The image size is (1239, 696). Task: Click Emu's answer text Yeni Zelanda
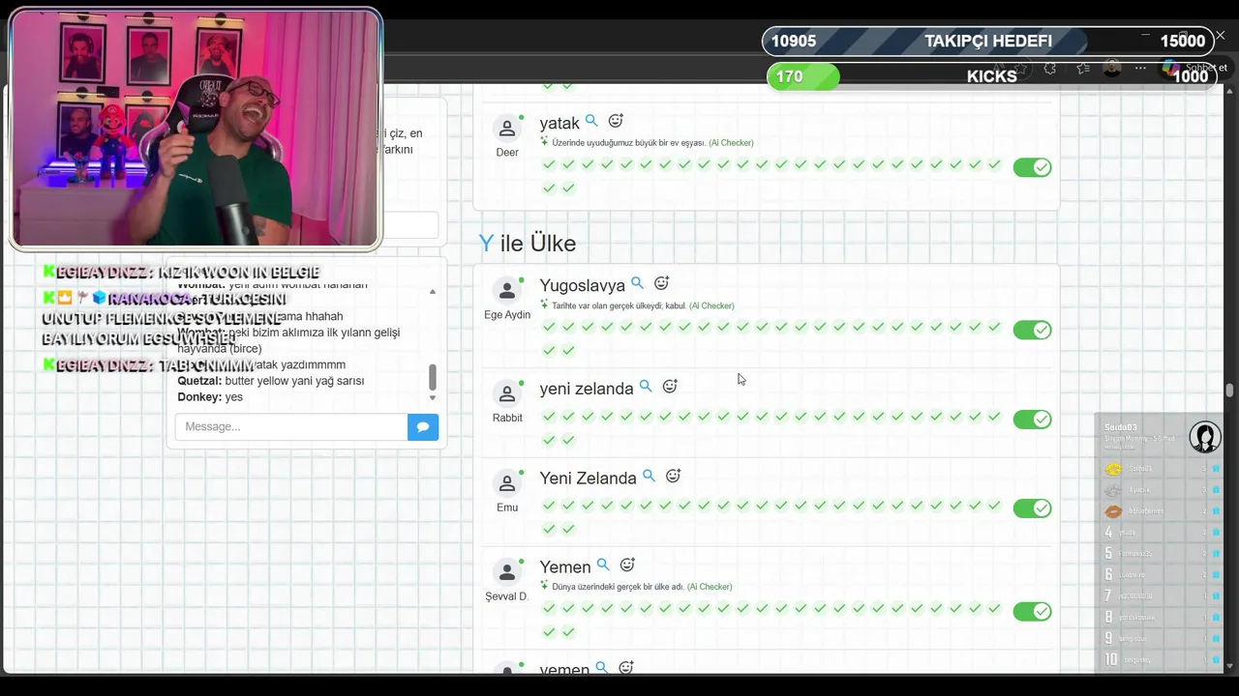pyautogui.click(x=588, y=478)
